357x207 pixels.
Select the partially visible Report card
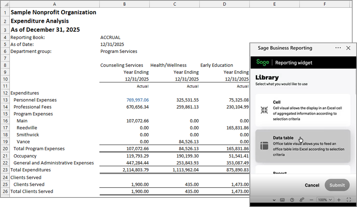pos(302,169)
